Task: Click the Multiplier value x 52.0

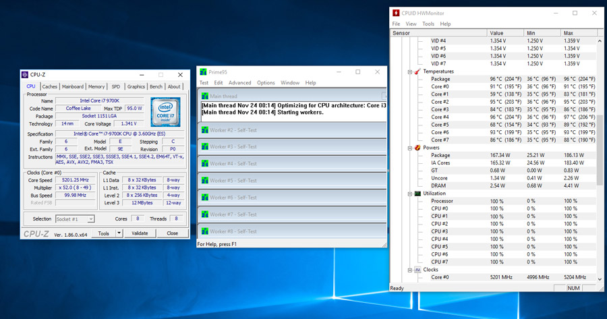Action: tap(76, 187)
